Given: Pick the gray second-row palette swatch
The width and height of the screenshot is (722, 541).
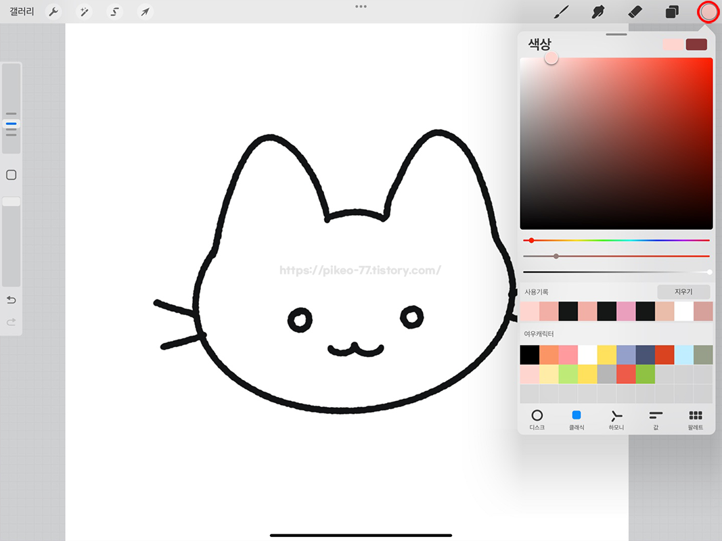Looking at the screenshot, I should coord(607,374).
